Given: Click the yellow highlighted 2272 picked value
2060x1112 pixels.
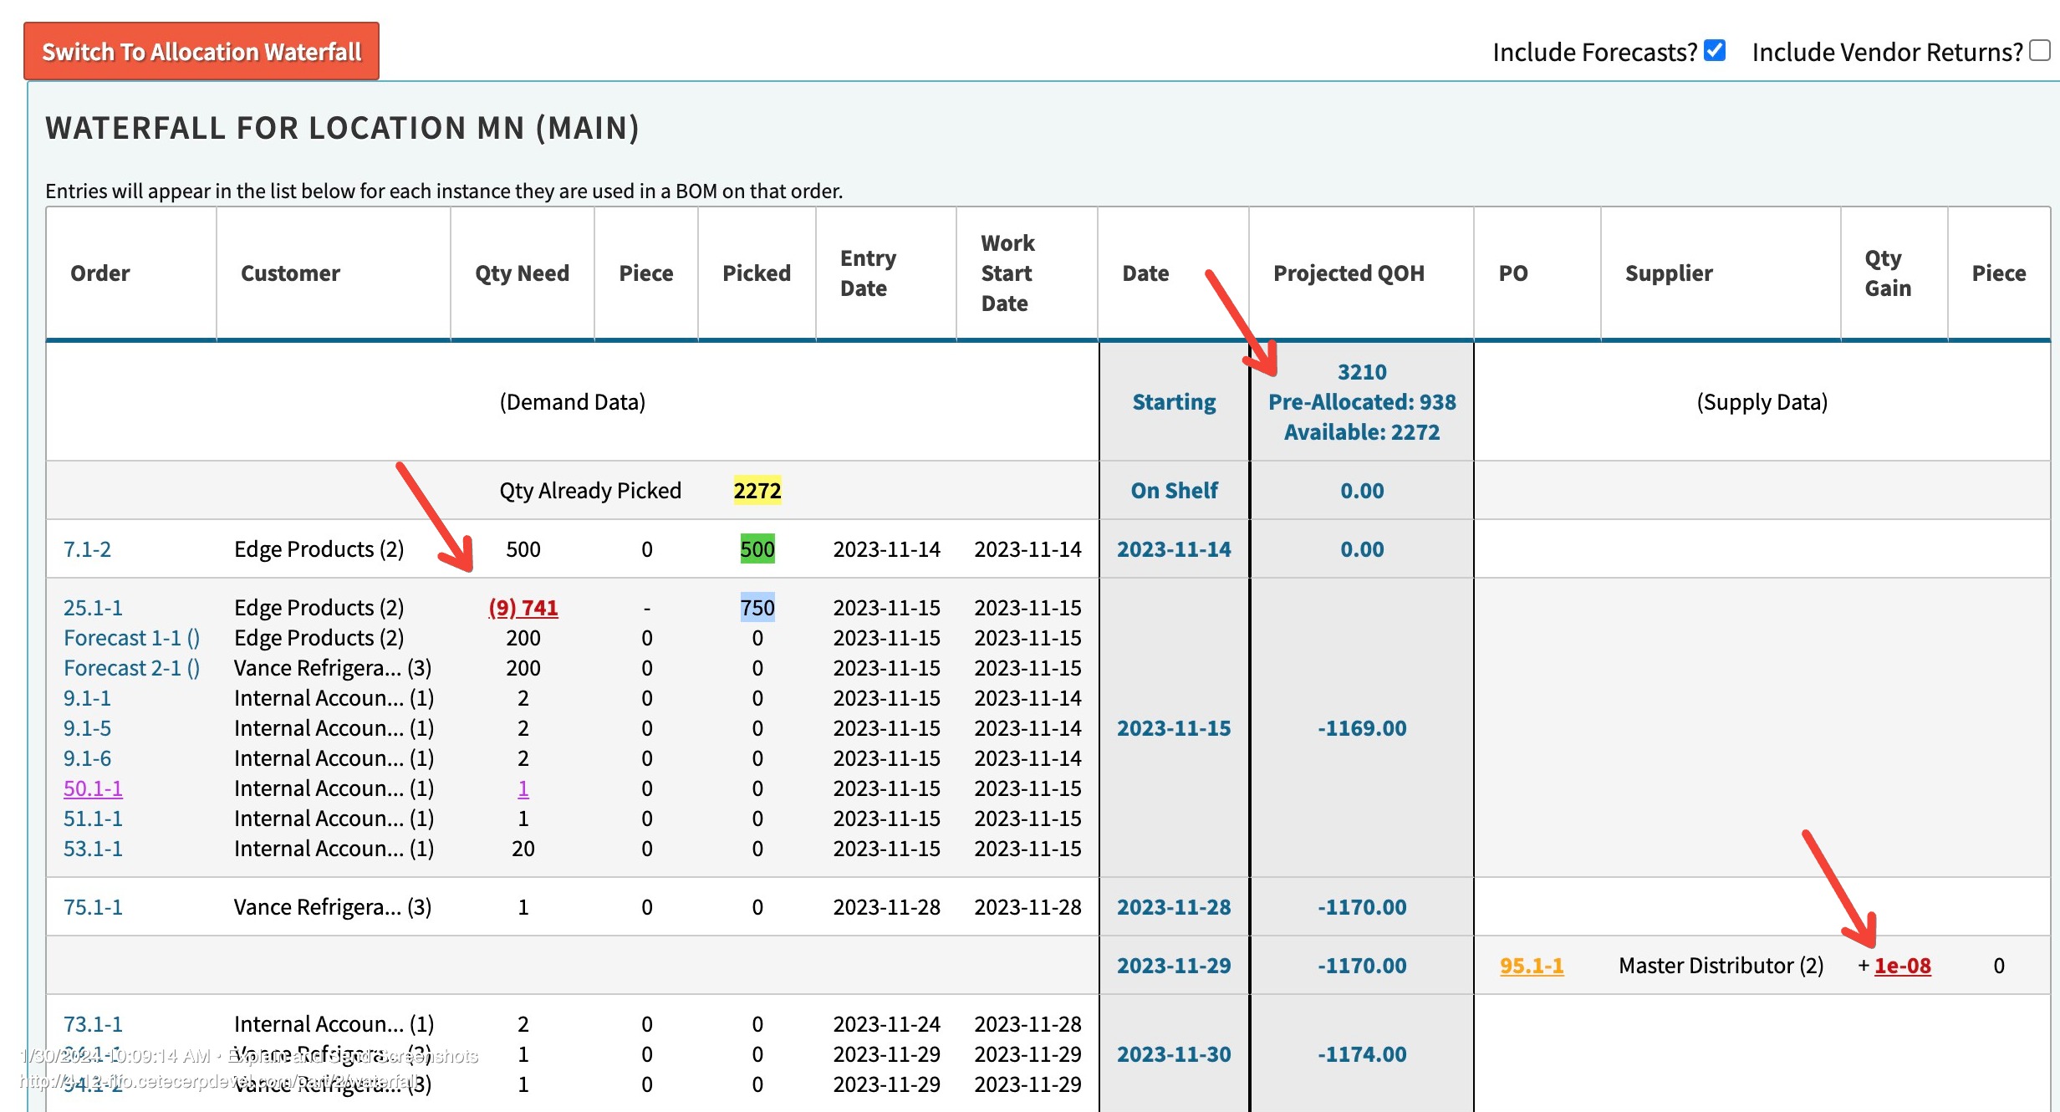Looking at the screenshot, I should pyautogui.click(x=757, y=491).
